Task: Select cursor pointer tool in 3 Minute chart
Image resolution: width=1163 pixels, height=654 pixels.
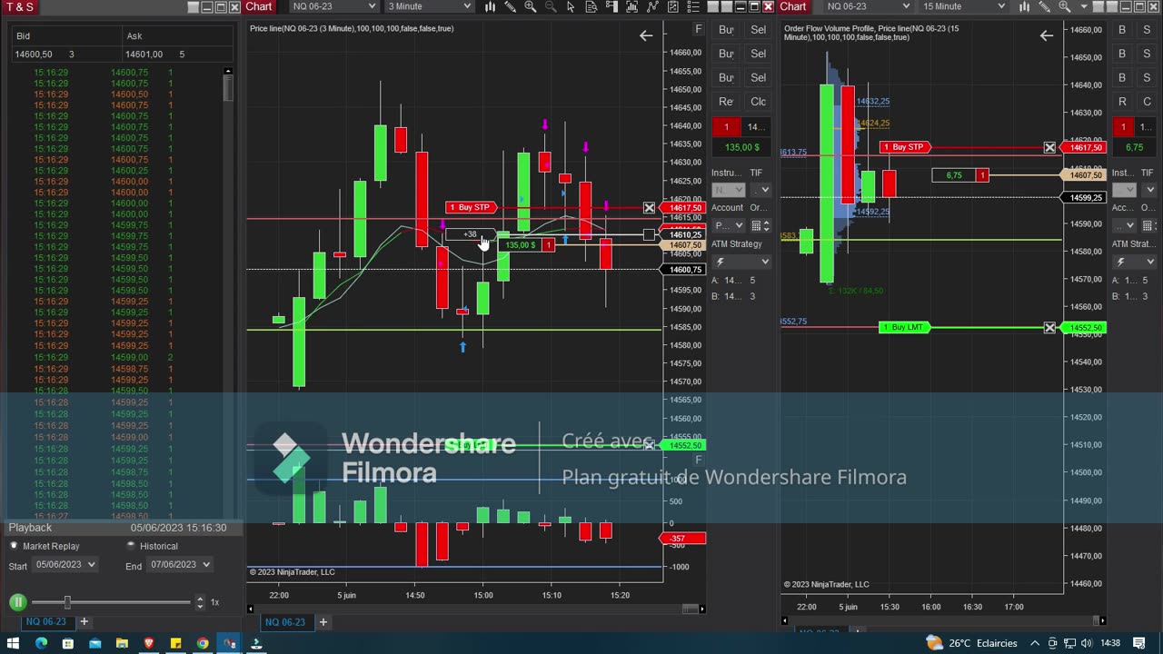Action: point(571,6)
